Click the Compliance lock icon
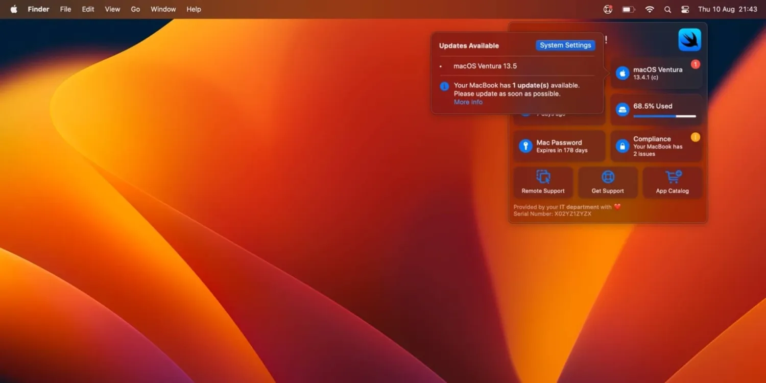This screenshot has width=766, height=383. click(x=622, y=146)
